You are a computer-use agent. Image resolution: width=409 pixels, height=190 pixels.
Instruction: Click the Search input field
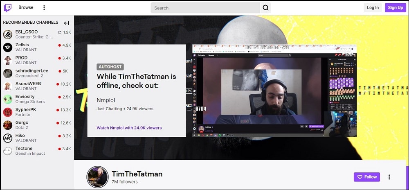pyautogui.click(x=205, y=8)
